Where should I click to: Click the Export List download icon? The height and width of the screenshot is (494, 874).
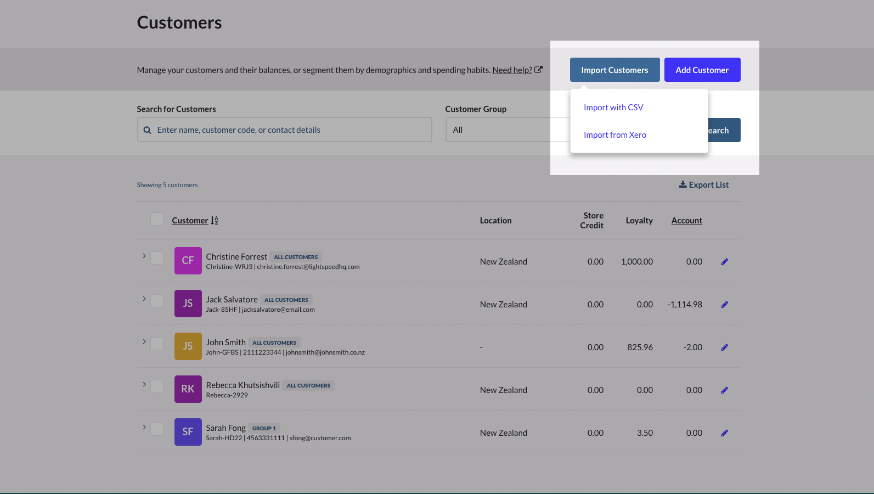[x=683, y=184]
